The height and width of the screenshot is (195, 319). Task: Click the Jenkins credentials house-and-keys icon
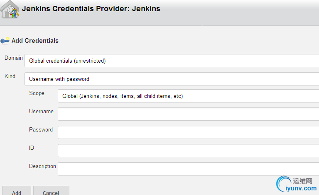point(10,10)
